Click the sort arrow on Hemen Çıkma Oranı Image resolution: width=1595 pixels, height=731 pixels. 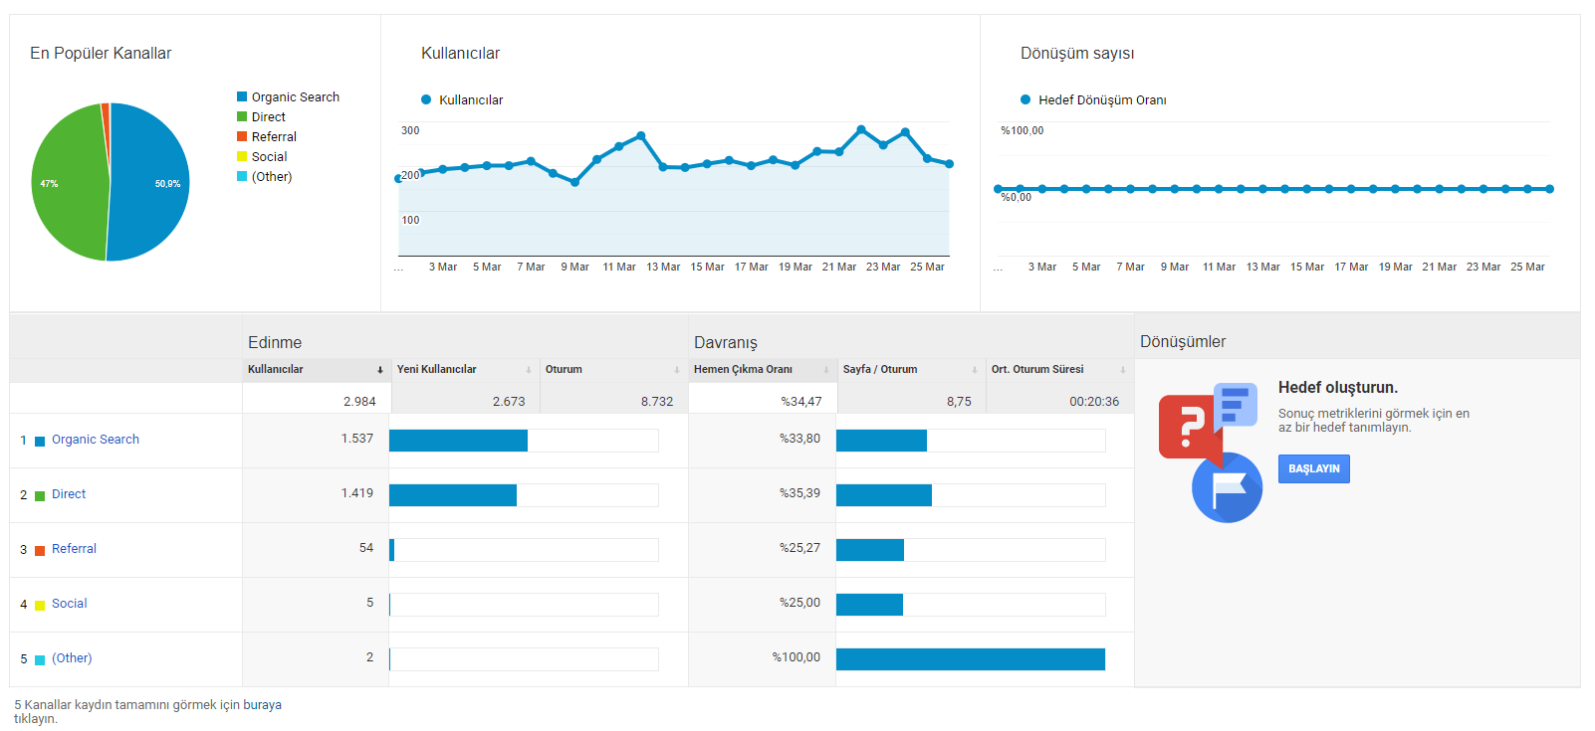tap(826, 370)
